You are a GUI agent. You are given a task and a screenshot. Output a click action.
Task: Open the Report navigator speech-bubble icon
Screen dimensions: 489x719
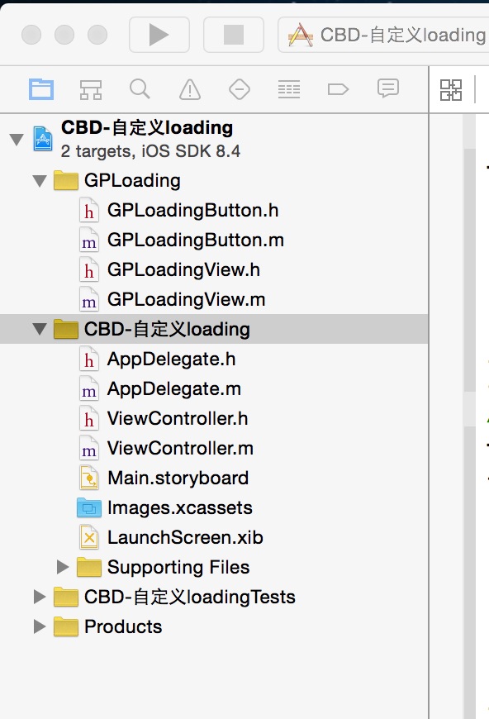point(388,88)
